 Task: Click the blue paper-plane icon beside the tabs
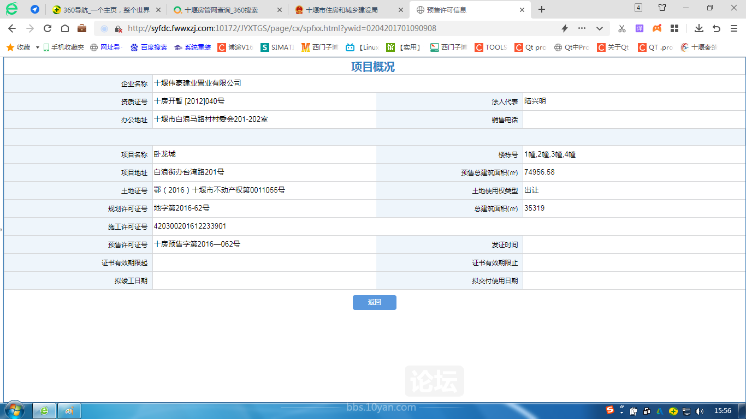tap(35, 9)
